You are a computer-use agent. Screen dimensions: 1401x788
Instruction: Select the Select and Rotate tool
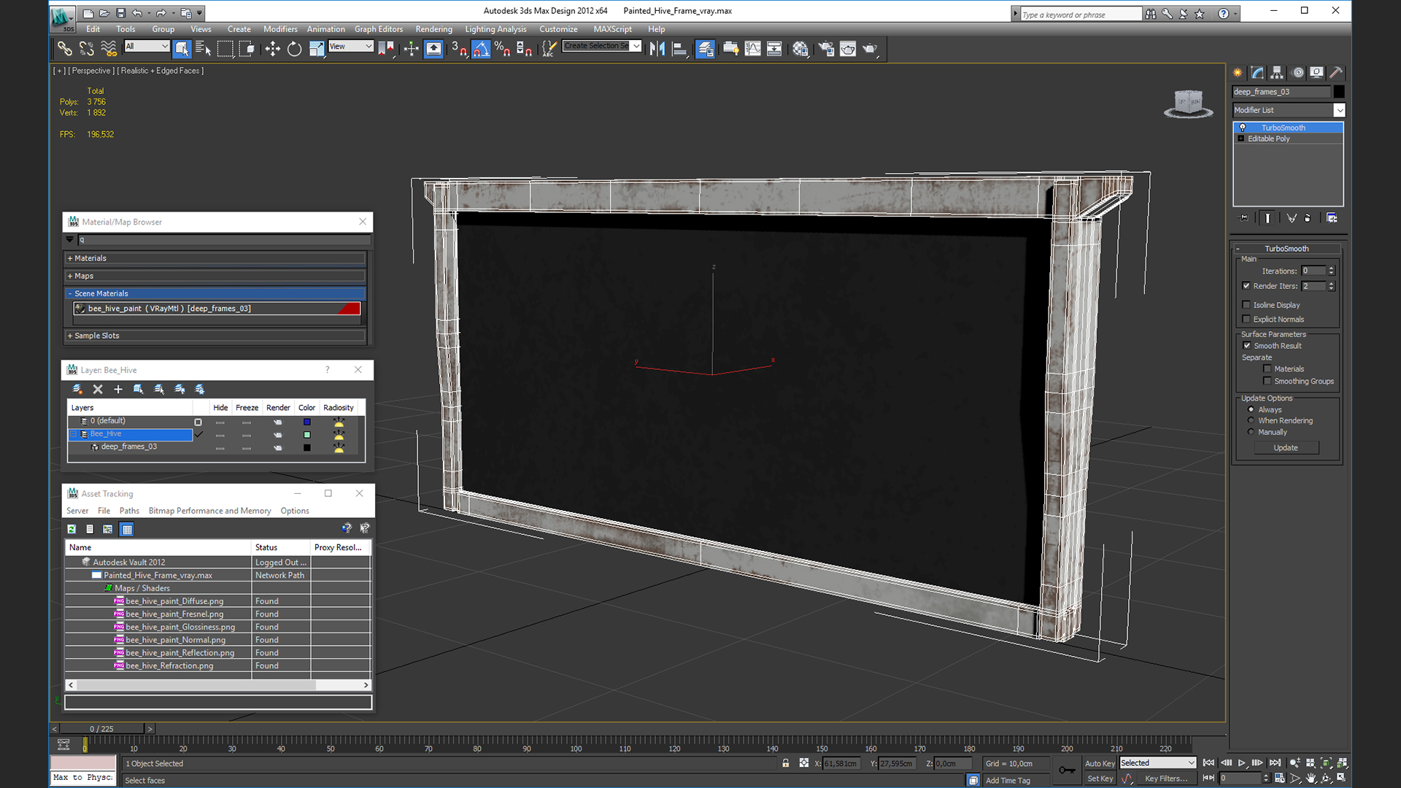pyautogui.click(x=294, y=49)
